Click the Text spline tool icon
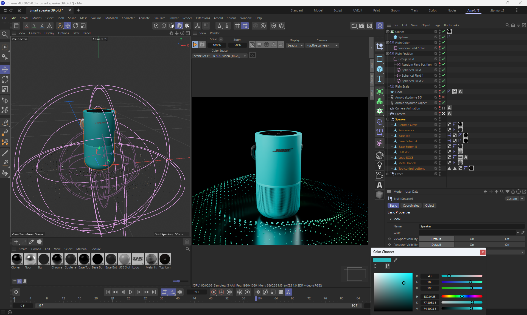 [380, 79]
